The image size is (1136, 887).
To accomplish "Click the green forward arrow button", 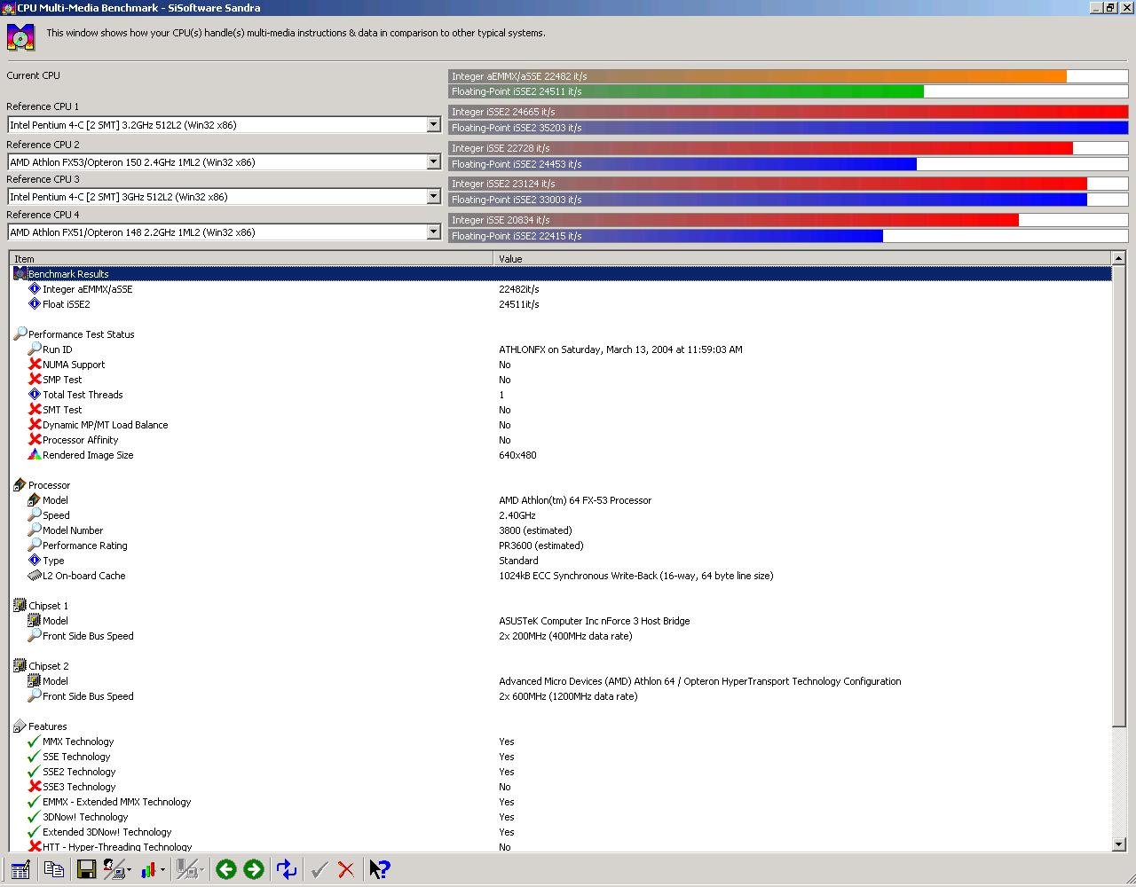I will coord(254,869).
